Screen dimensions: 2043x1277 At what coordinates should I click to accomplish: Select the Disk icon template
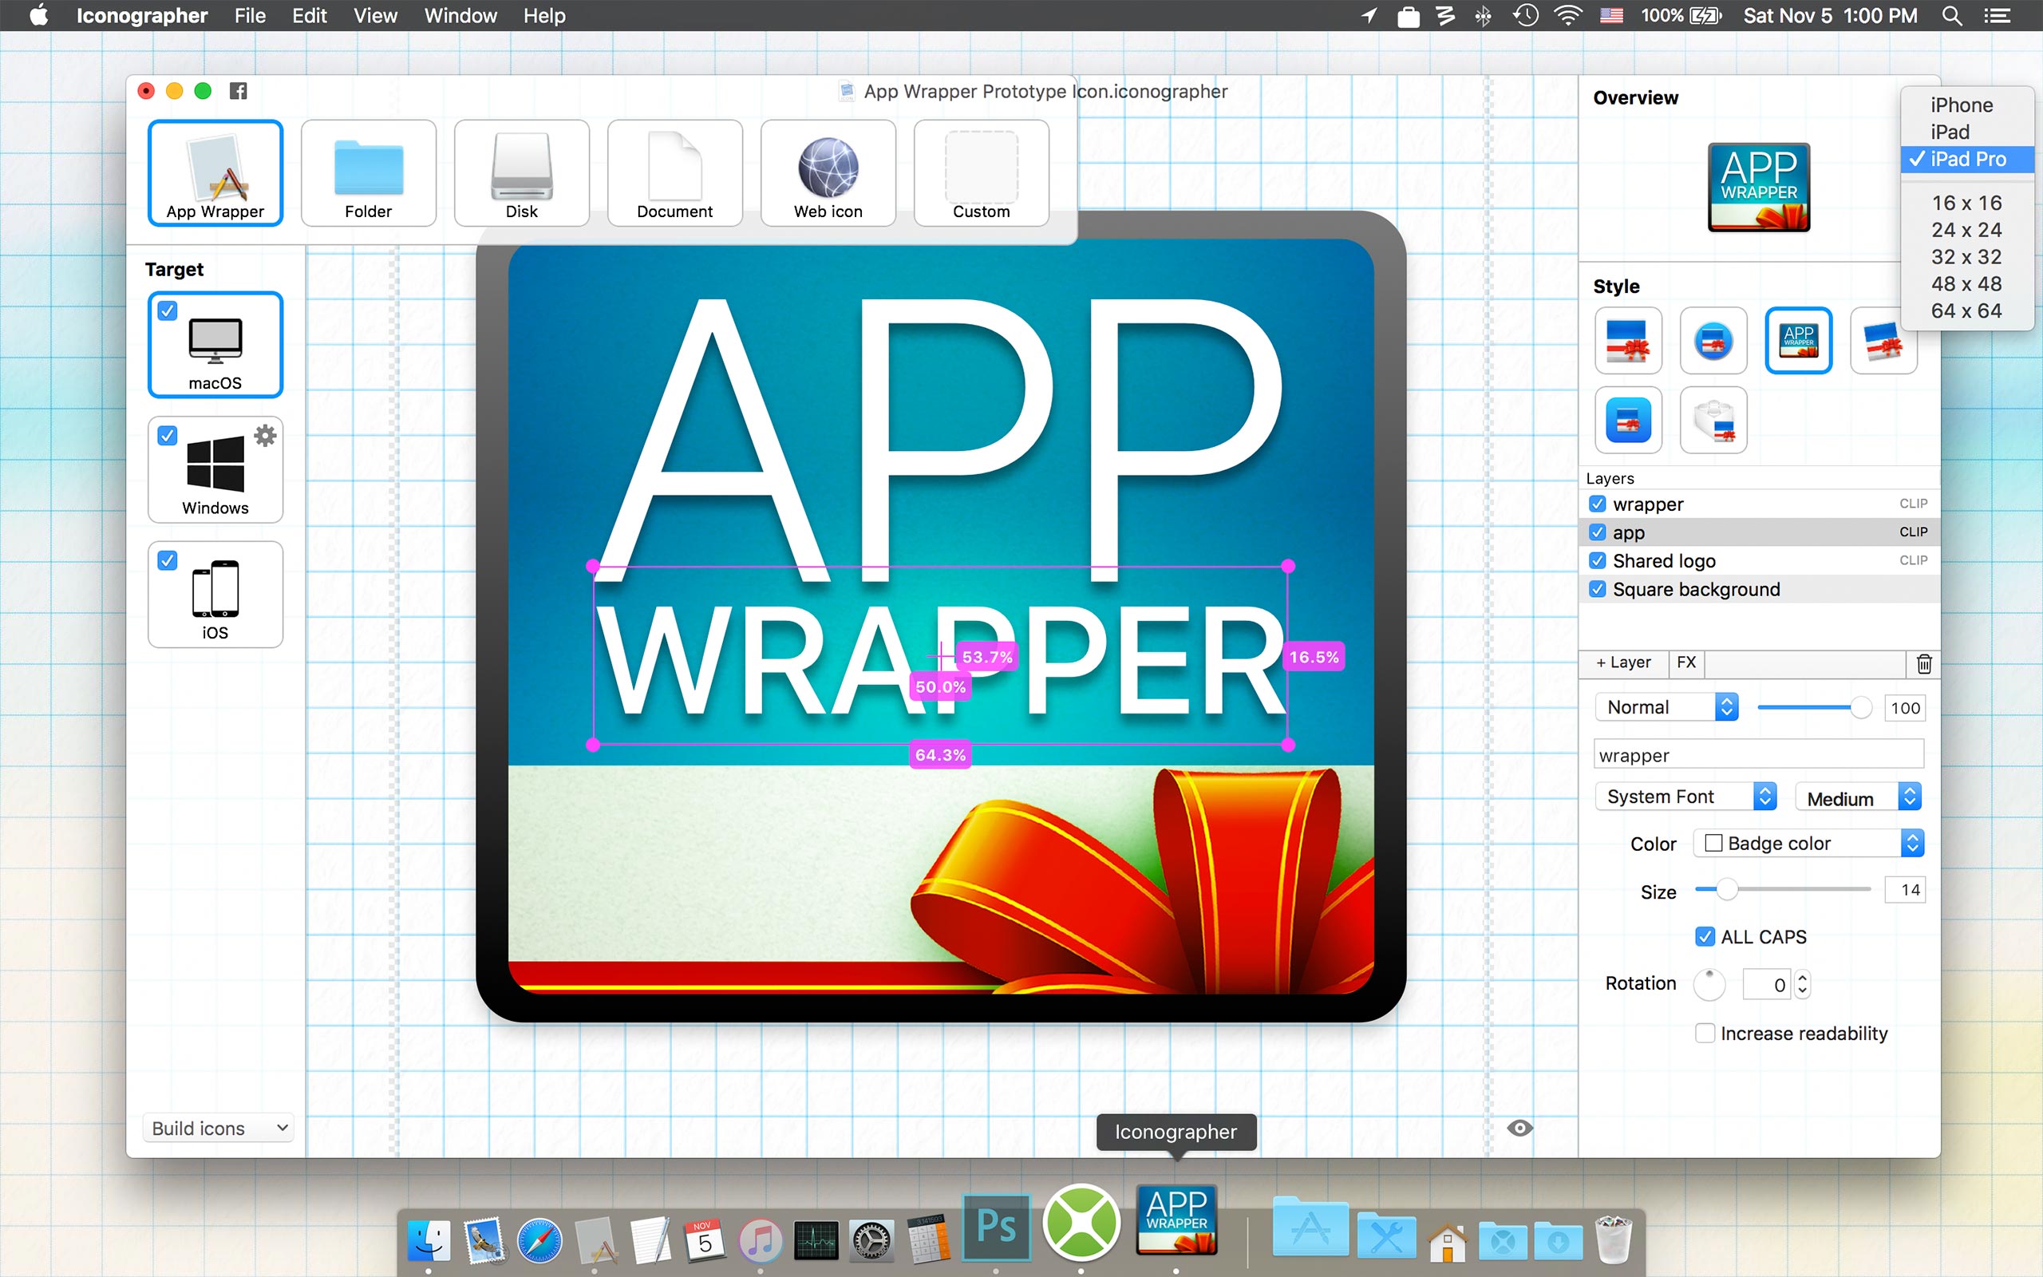click(521, 172)
